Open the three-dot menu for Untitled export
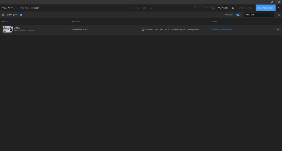Image resolution: width=282 pixels, height=151 pixels. click(278, 30)
